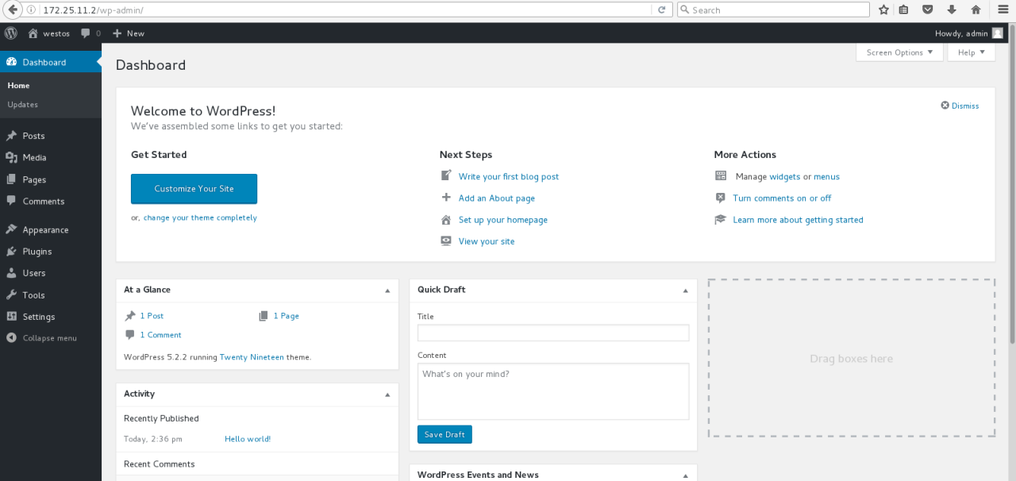Click the admin user avatar
Screen dimensions: 1016x481
[997, 33]
